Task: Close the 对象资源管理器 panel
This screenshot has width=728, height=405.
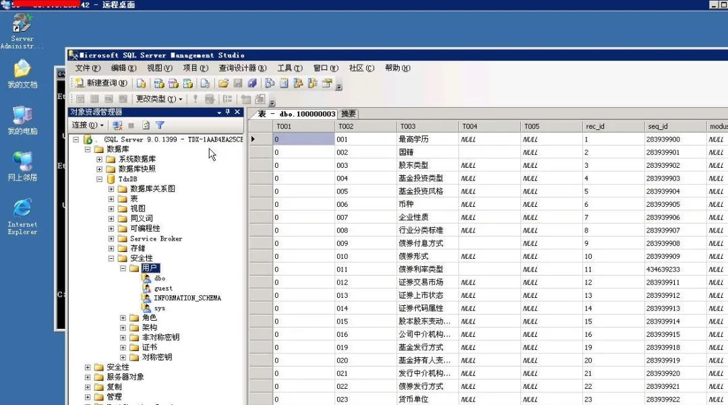Action: (x=237, y=112)
